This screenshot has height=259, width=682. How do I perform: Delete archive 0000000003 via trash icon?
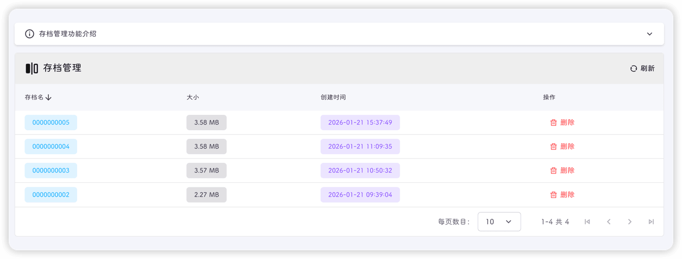(553, 171)
